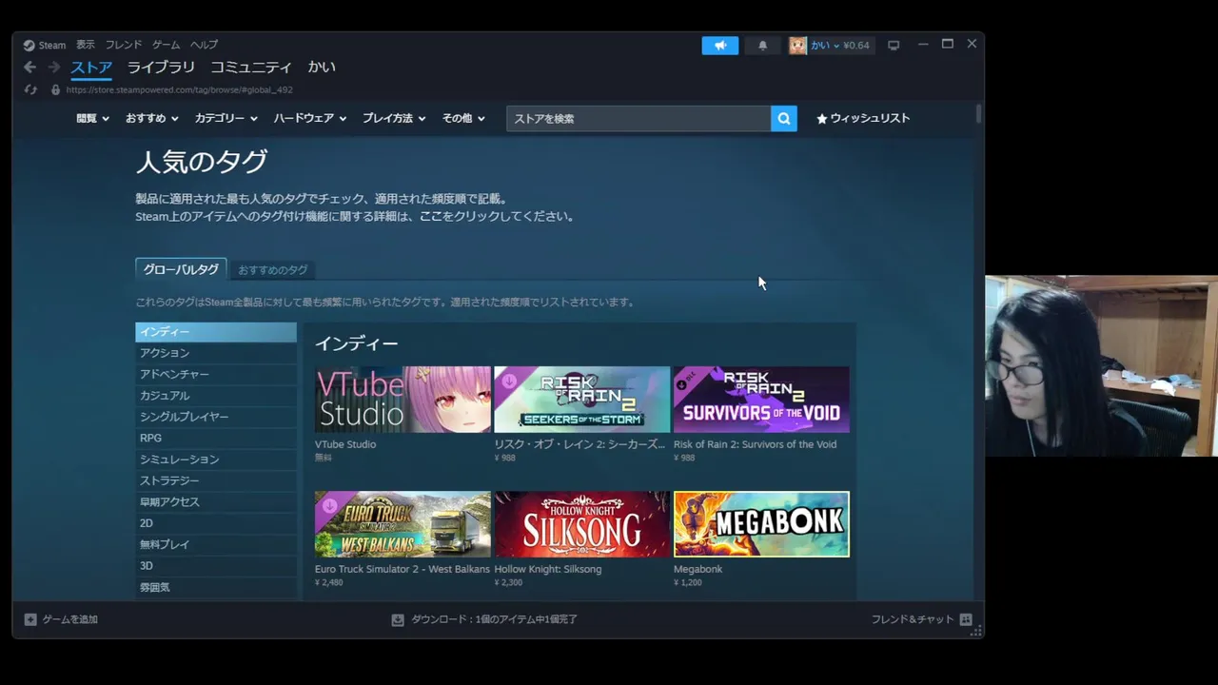Click the plus icon to add a game

click(x=30, y=619)
